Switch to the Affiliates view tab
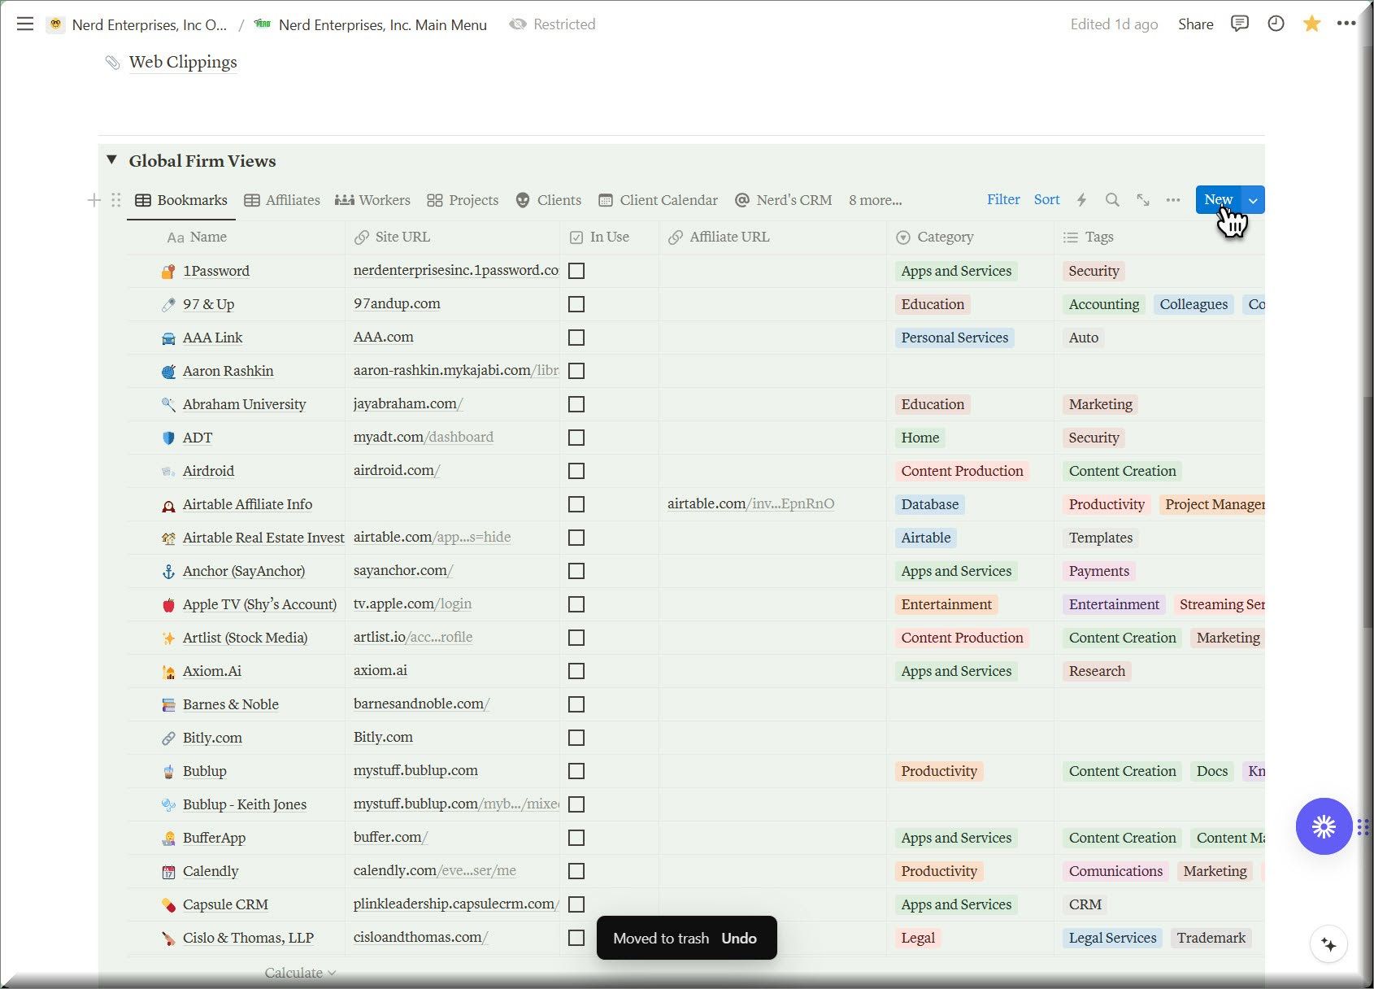1374x989 pixels. tap(282, 200)
